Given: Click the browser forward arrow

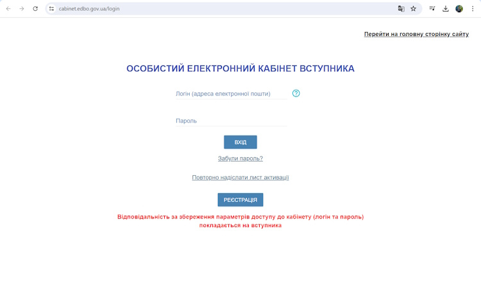Looking at the screenshot, I should [21, 8].
